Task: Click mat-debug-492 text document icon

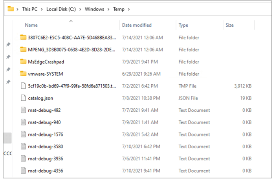Action: (23, 110)
